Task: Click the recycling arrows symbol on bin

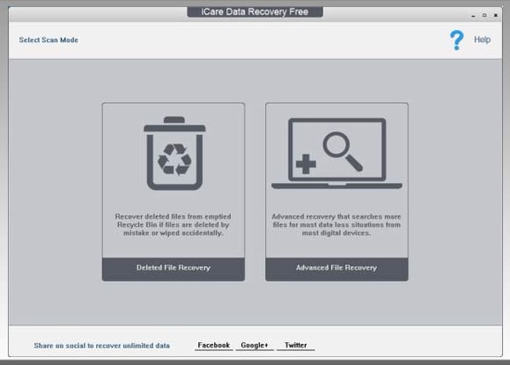Action: pyautogui.click(x=174, y=159)
